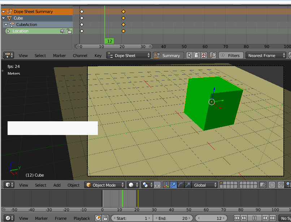Click the snap magnet icon in viewport header
Image resolution: width=291 pixels, height=222 pixels.
click(281, 185)
